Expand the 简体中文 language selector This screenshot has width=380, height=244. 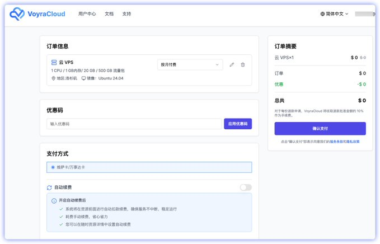[335, 14]
